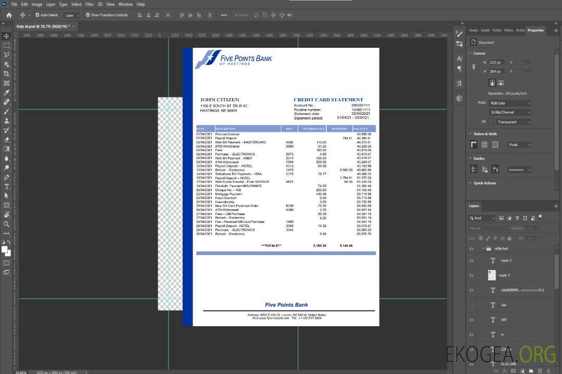
Task: Toggle the grid icon under Rulers & Grids
Action: pyautogui.click(x=484, y=144)
